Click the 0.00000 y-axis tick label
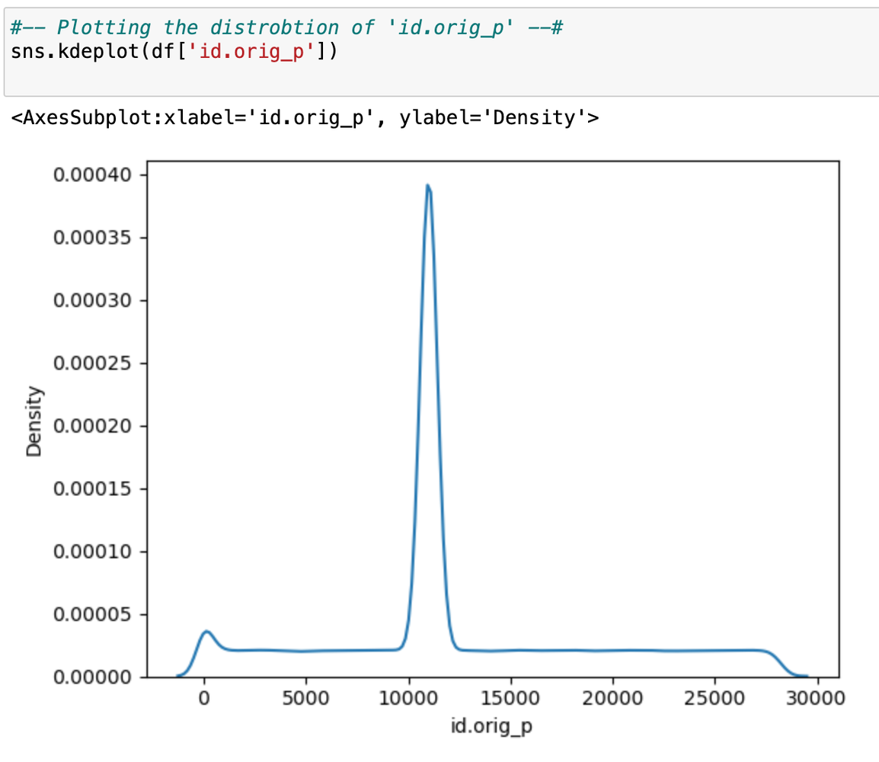Screen dimensions: 879x762 (92, 677)
